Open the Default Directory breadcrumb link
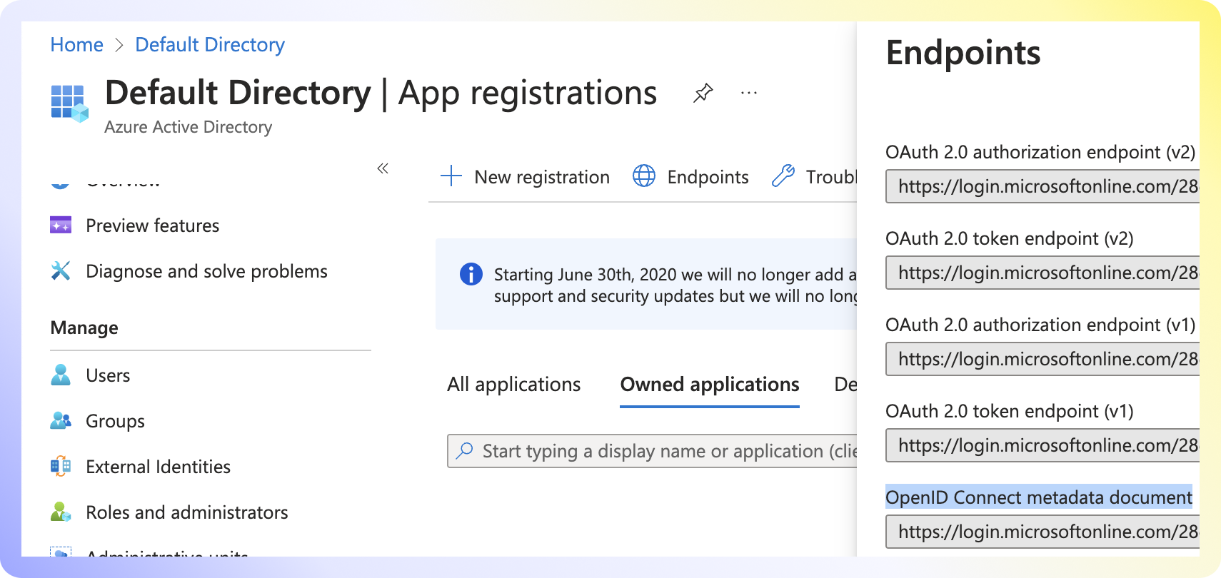This screenshot has width=1221, height=578. [210, 45]
